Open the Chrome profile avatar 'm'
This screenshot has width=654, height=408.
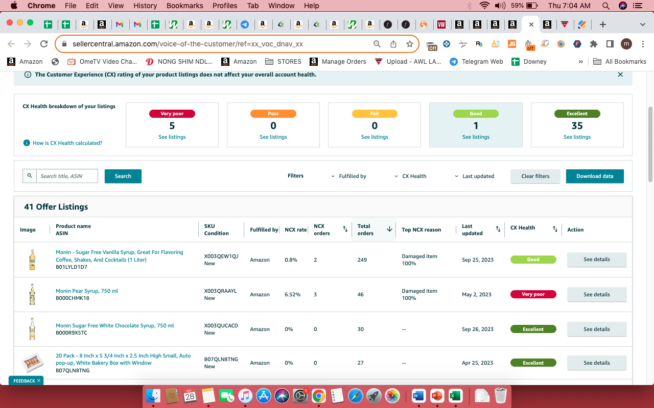click(626, 44)
